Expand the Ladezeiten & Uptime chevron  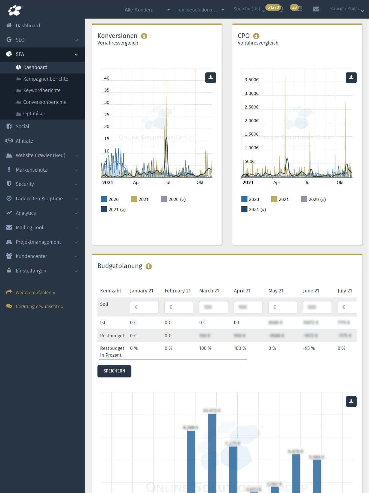coord(76,199)
